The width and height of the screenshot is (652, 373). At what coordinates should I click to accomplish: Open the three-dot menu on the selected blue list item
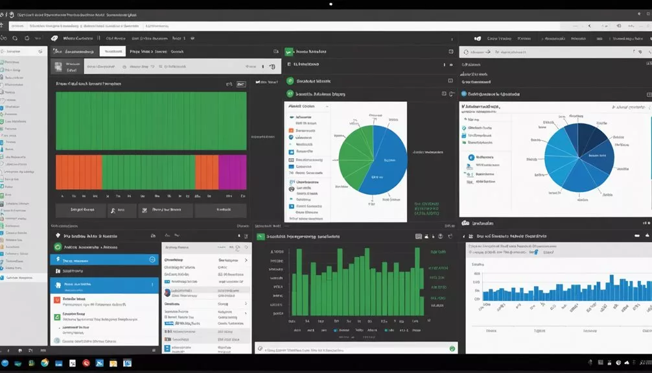tap(153, 284)
